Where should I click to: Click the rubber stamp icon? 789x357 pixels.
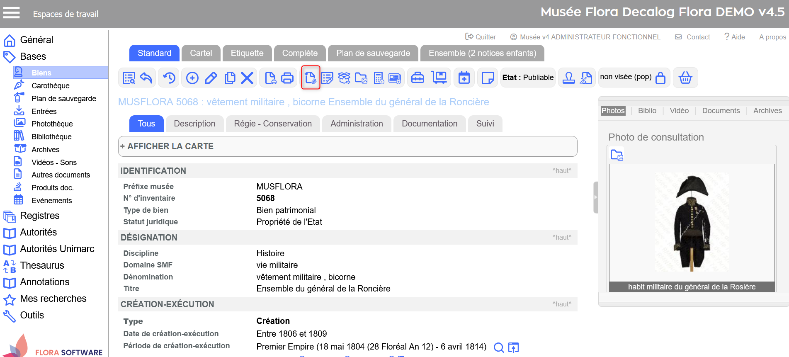568,78
